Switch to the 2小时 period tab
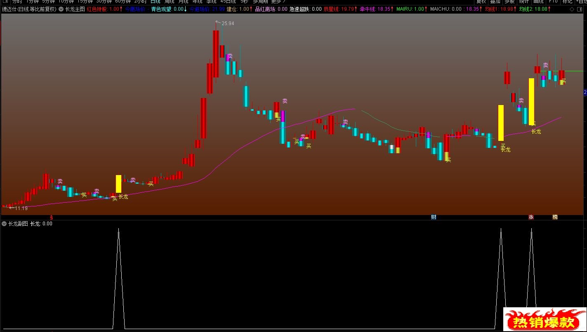 point(140,2)
